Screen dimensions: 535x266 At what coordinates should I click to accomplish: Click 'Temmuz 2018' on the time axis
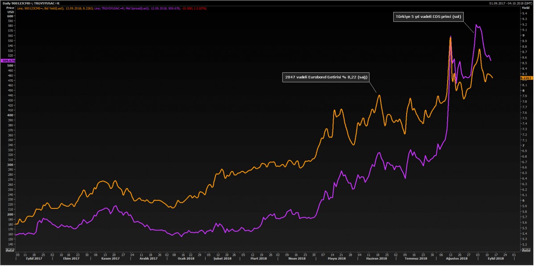(415, 258)
